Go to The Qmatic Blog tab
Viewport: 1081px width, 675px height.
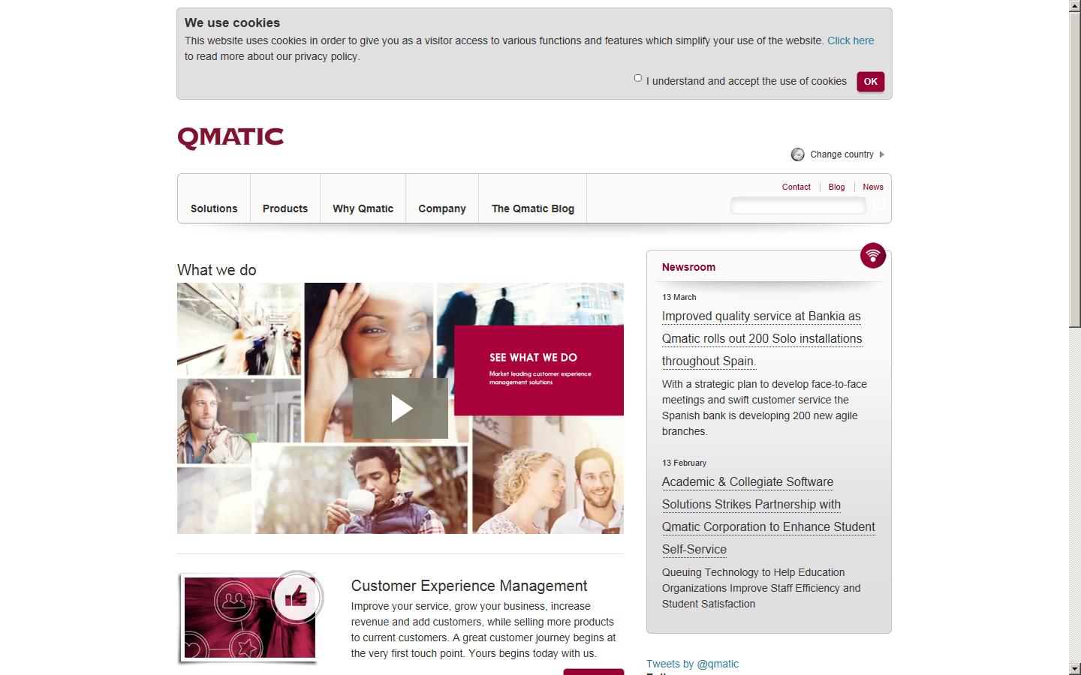point(532,208)
